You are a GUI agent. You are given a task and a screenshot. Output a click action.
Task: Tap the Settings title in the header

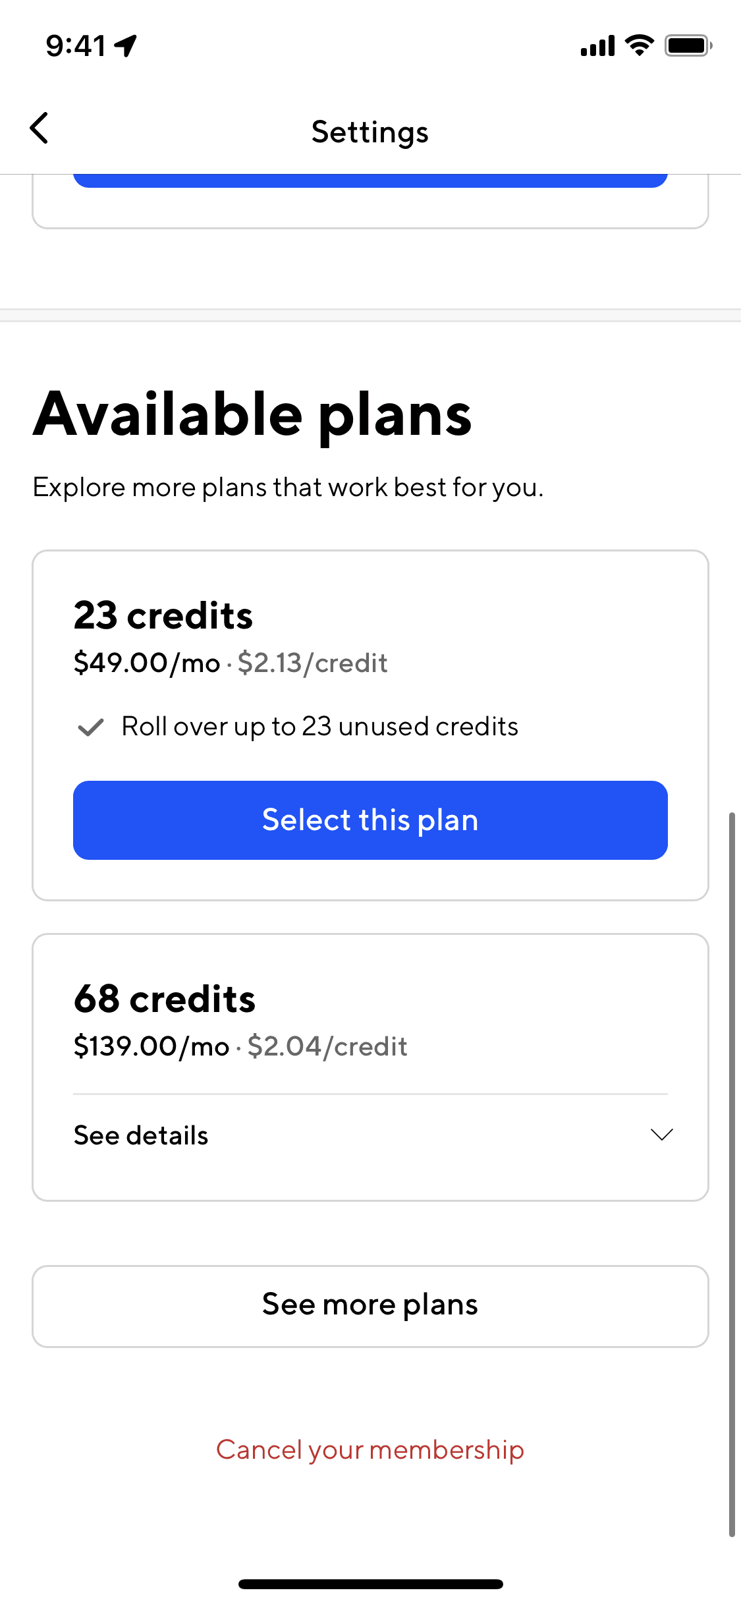tap(370, 132)
